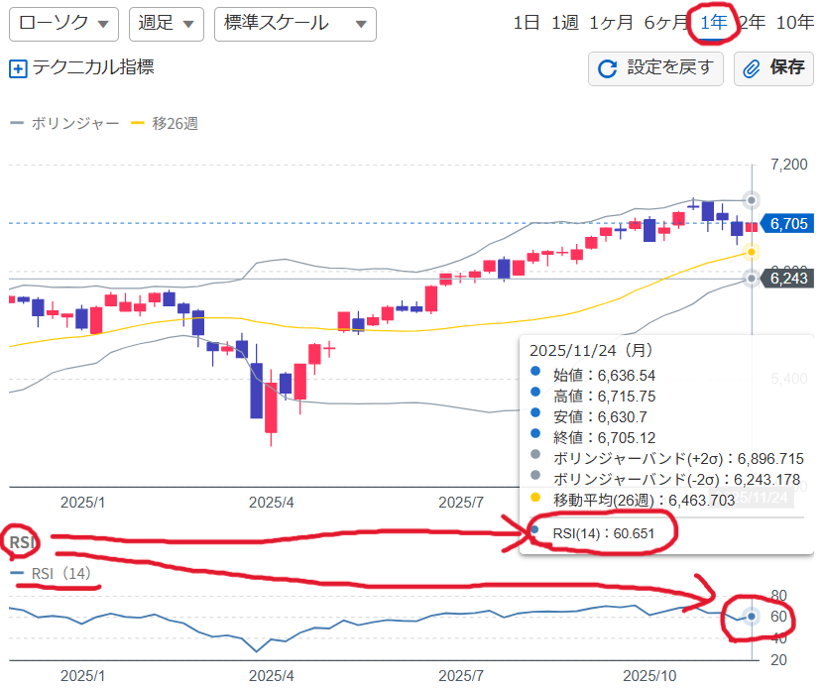Click the paperclip icon on 保存 button
This screenshot has height=688, width=824.
pos(751,68)
